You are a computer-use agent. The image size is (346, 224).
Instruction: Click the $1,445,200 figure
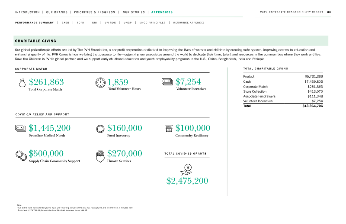pos(50,128)
